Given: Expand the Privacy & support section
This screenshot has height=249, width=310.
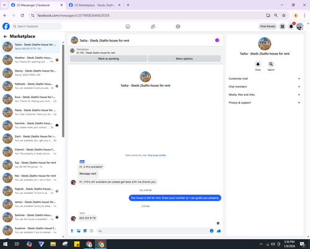Looking at the screenshot, I should tap(264, 102).
